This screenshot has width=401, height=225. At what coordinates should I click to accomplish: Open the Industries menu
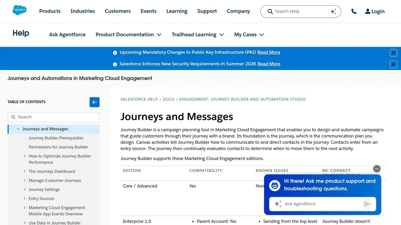83,11
